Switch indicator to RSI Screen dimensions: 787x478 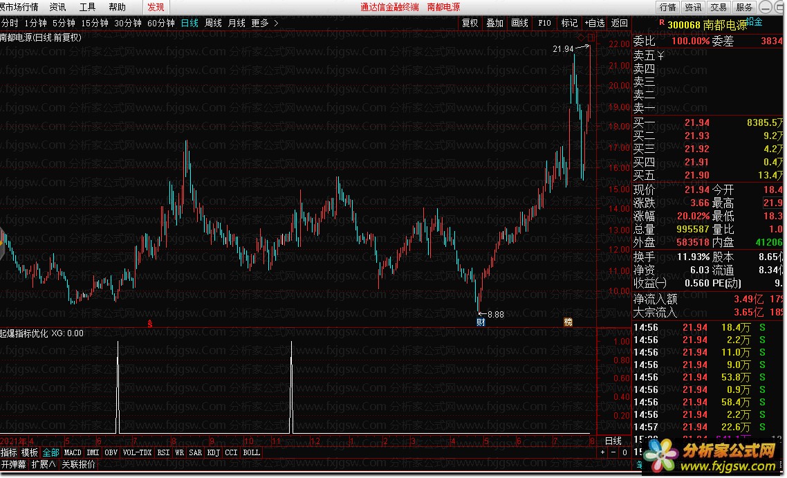(163, 452)
